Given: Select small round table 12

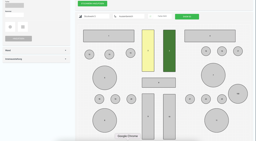Looking at the screenshot, I should coord(89,55).
